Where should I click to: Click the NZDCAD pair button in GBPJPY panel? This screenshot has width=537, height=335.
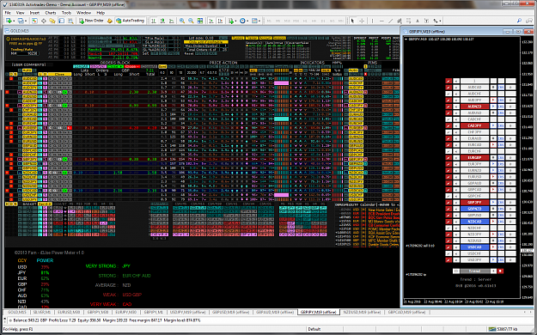[x=474, y=222]
